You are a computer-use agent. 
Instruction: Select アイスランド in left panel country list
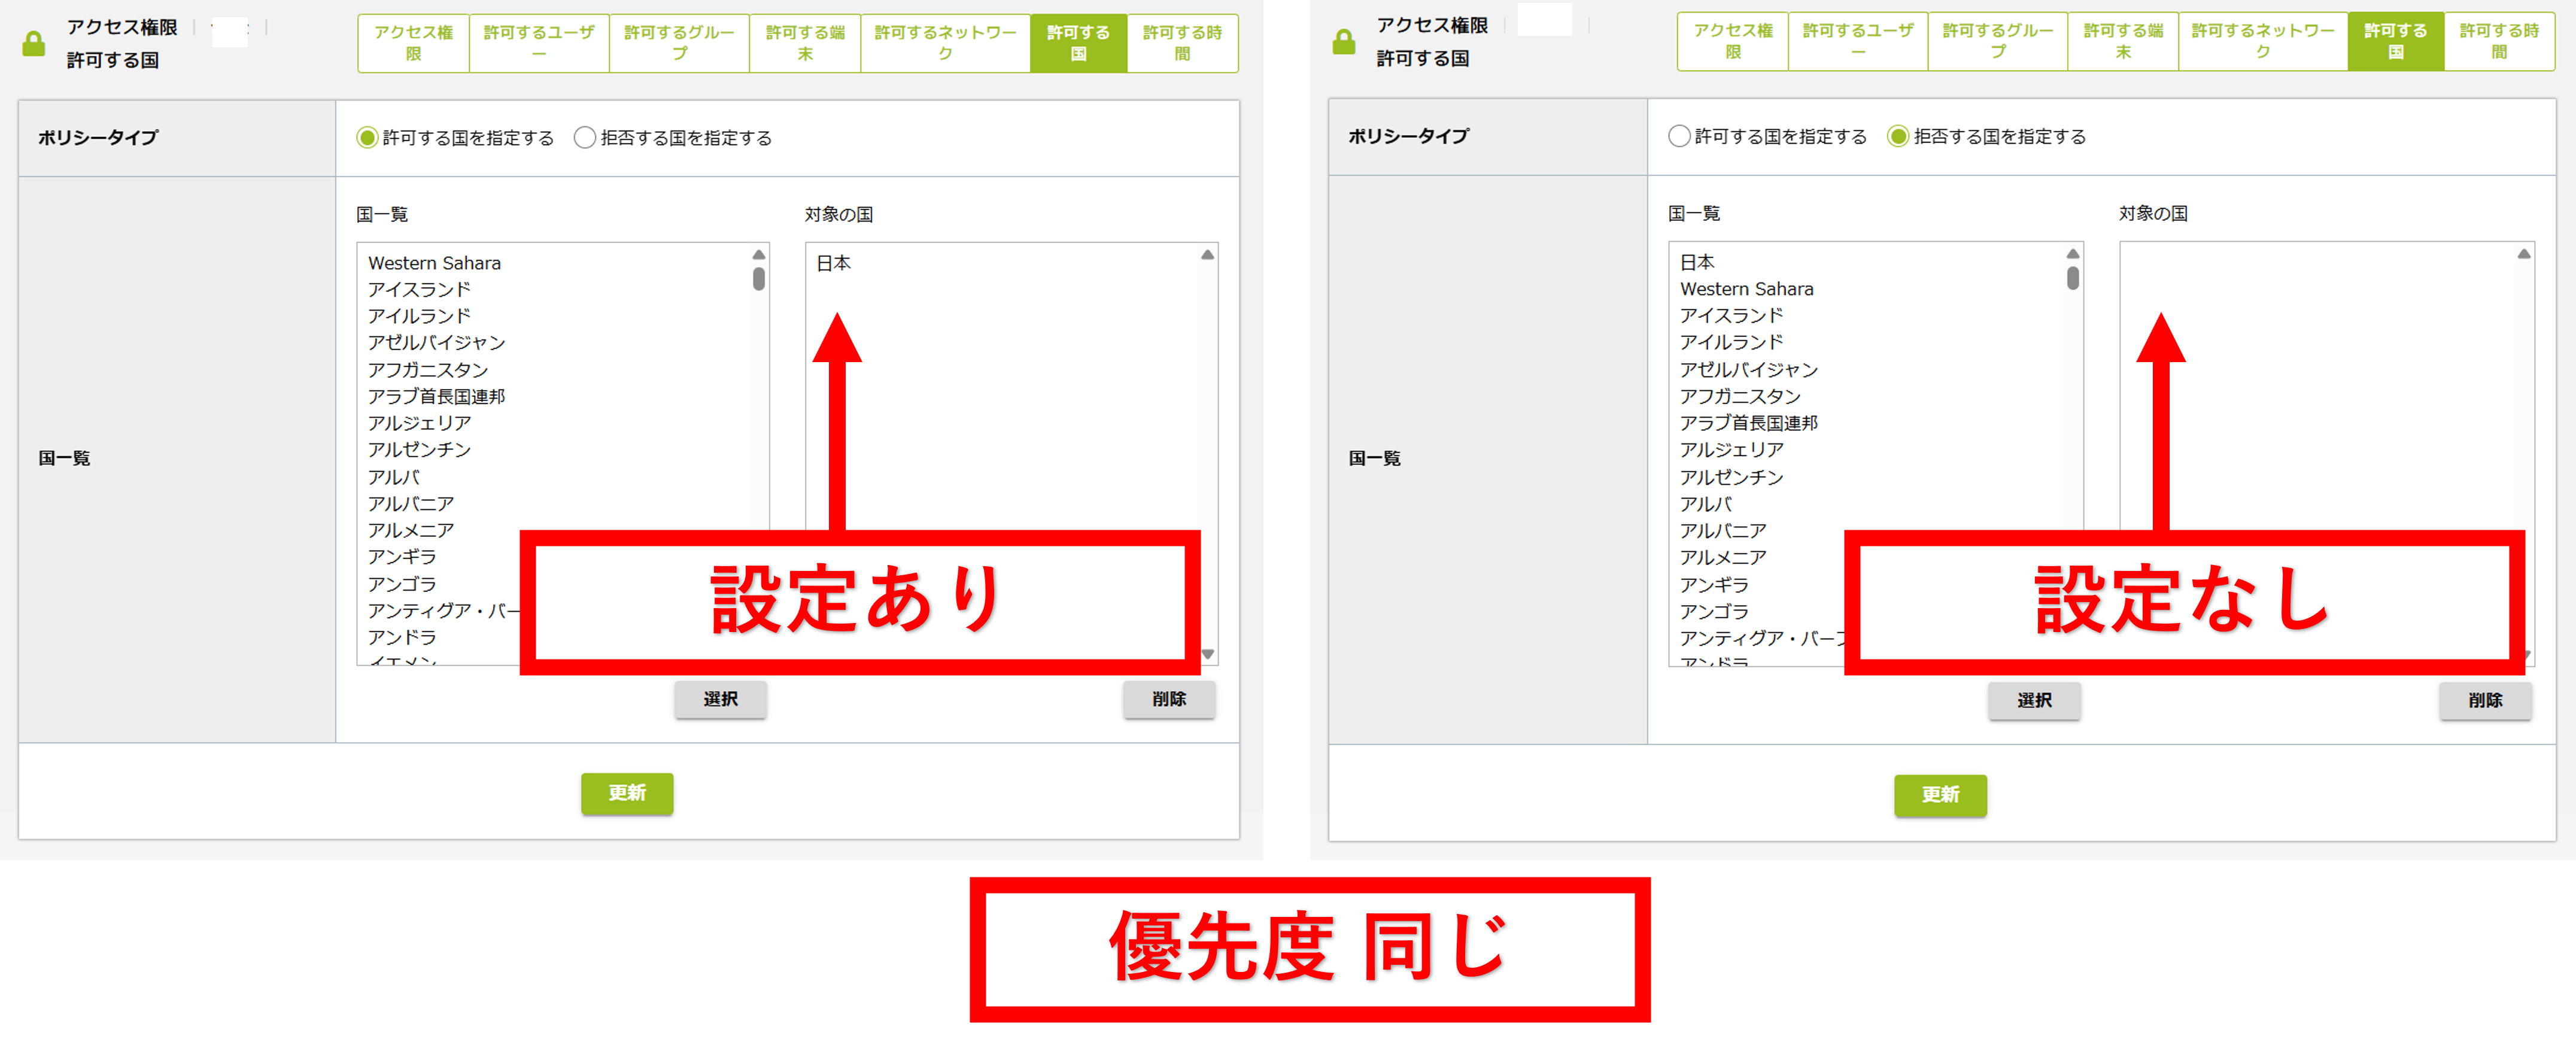pos(419,289)
